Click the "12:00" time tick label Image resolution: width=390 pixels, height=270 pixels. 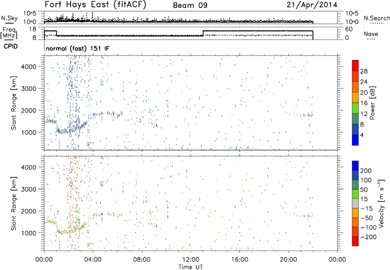[x=191, y=260]
